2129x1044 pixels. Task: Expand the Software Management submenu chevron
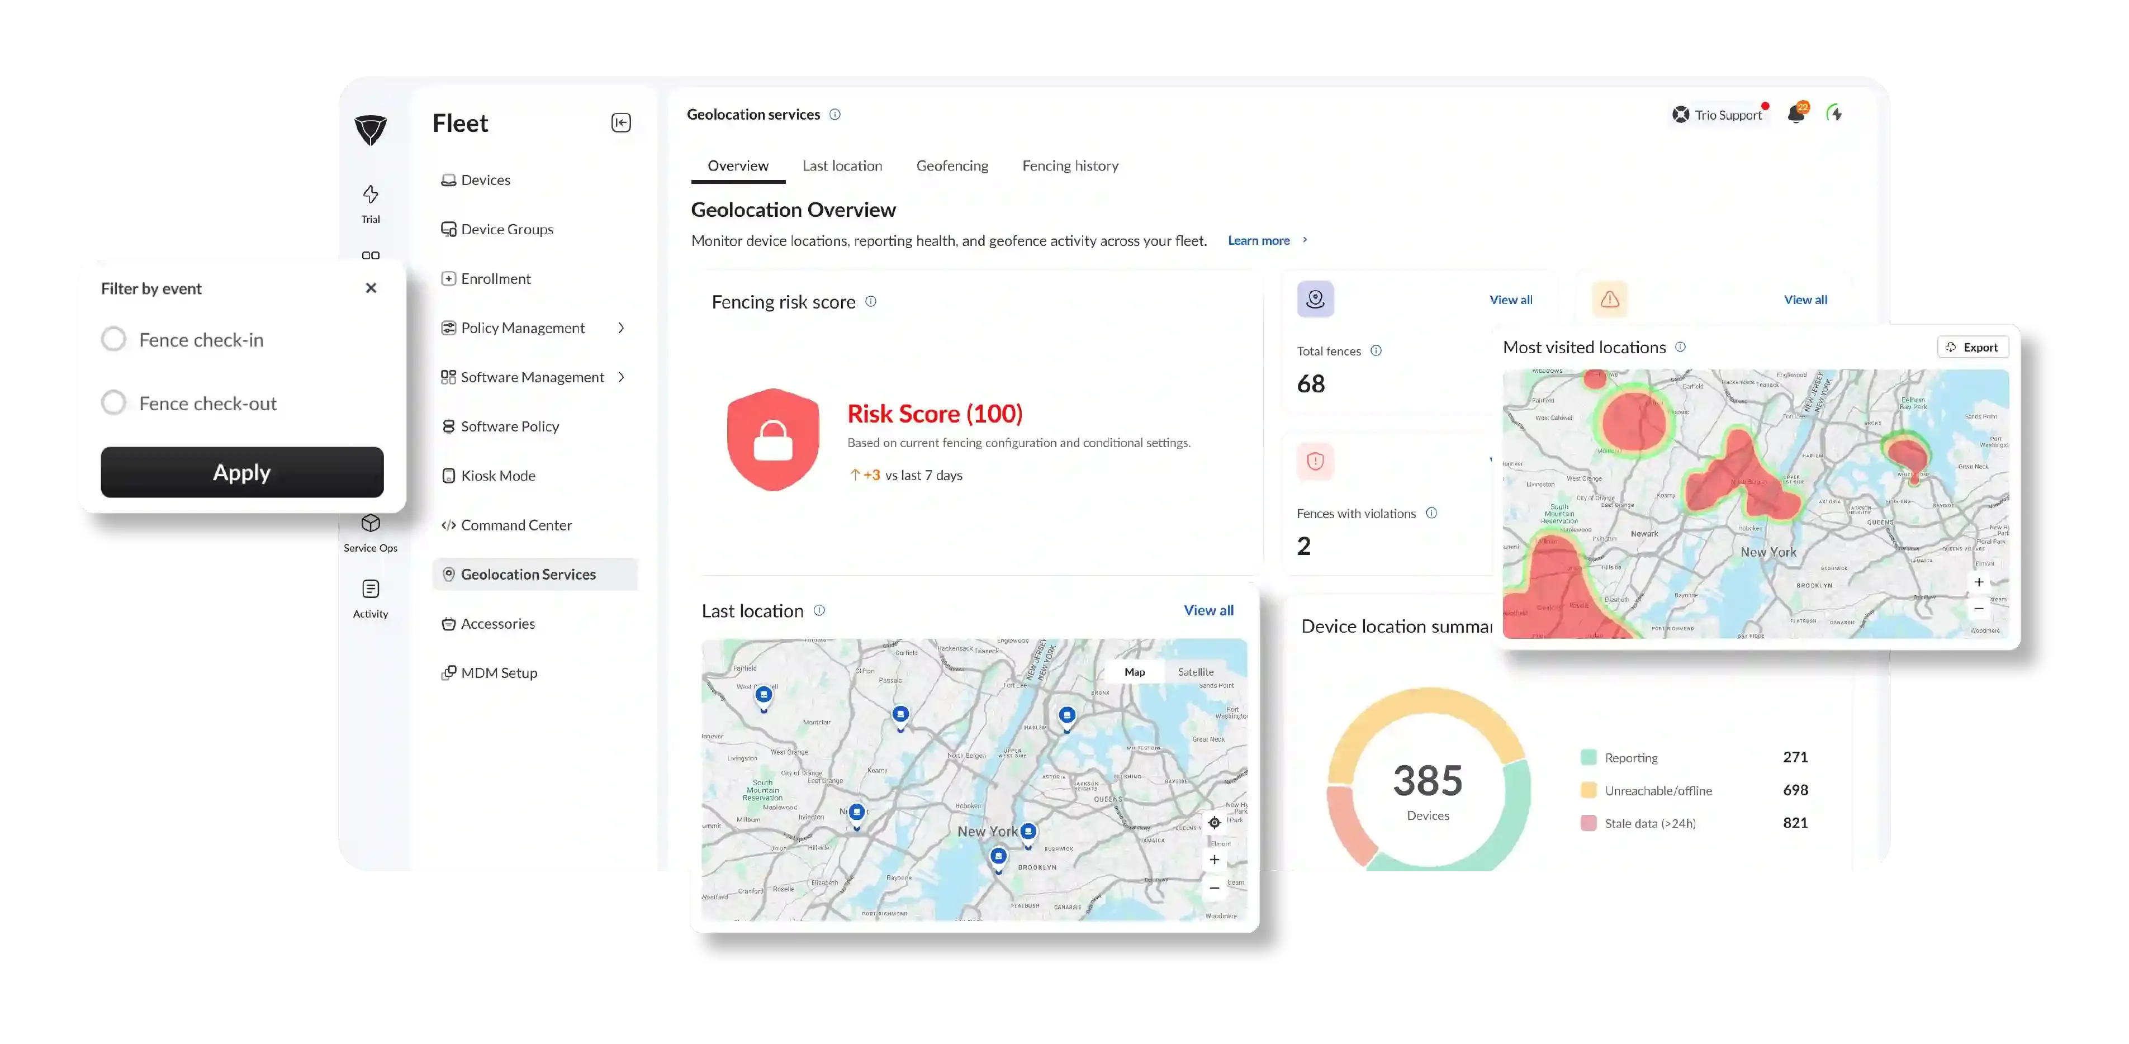(x=620, y=377)
